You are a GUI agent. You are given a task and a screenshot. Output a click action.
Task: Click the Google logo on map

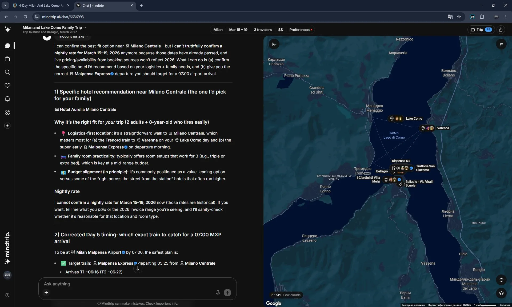[x=274, y=303]
